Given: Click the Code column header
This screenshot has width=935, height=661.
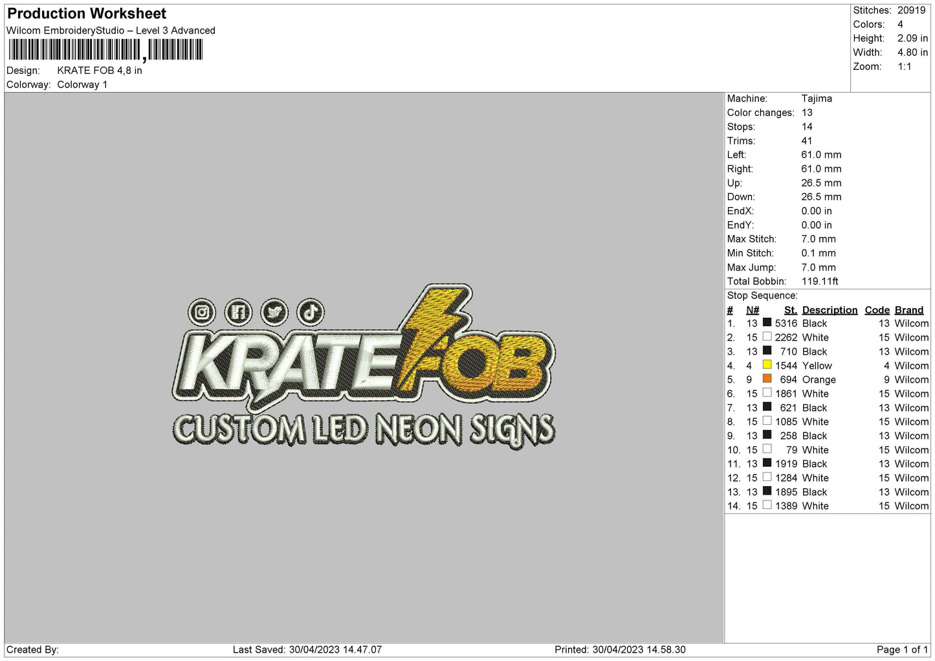Looking at the screenshot, I should (x=877, y=310).
